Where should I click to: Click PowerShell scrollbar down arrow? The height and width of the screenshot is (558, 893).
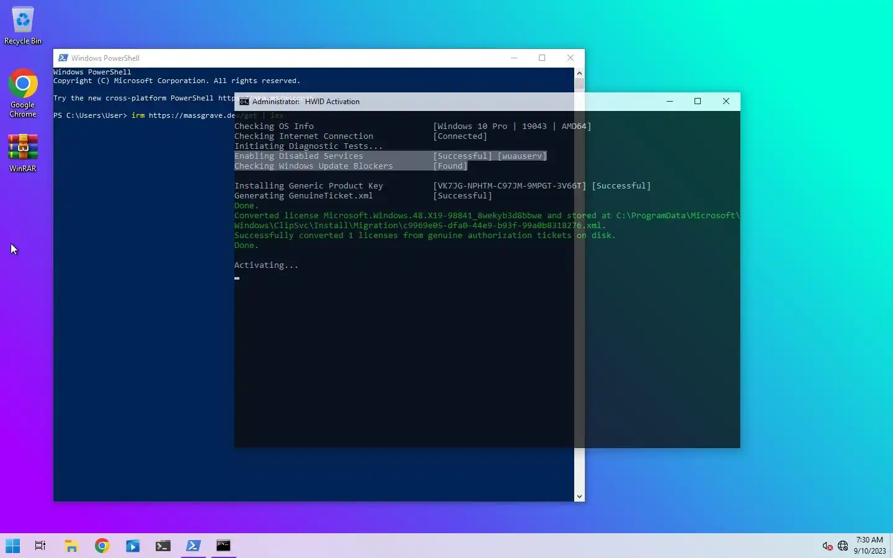pyautogui.click(x=579, y=496)
